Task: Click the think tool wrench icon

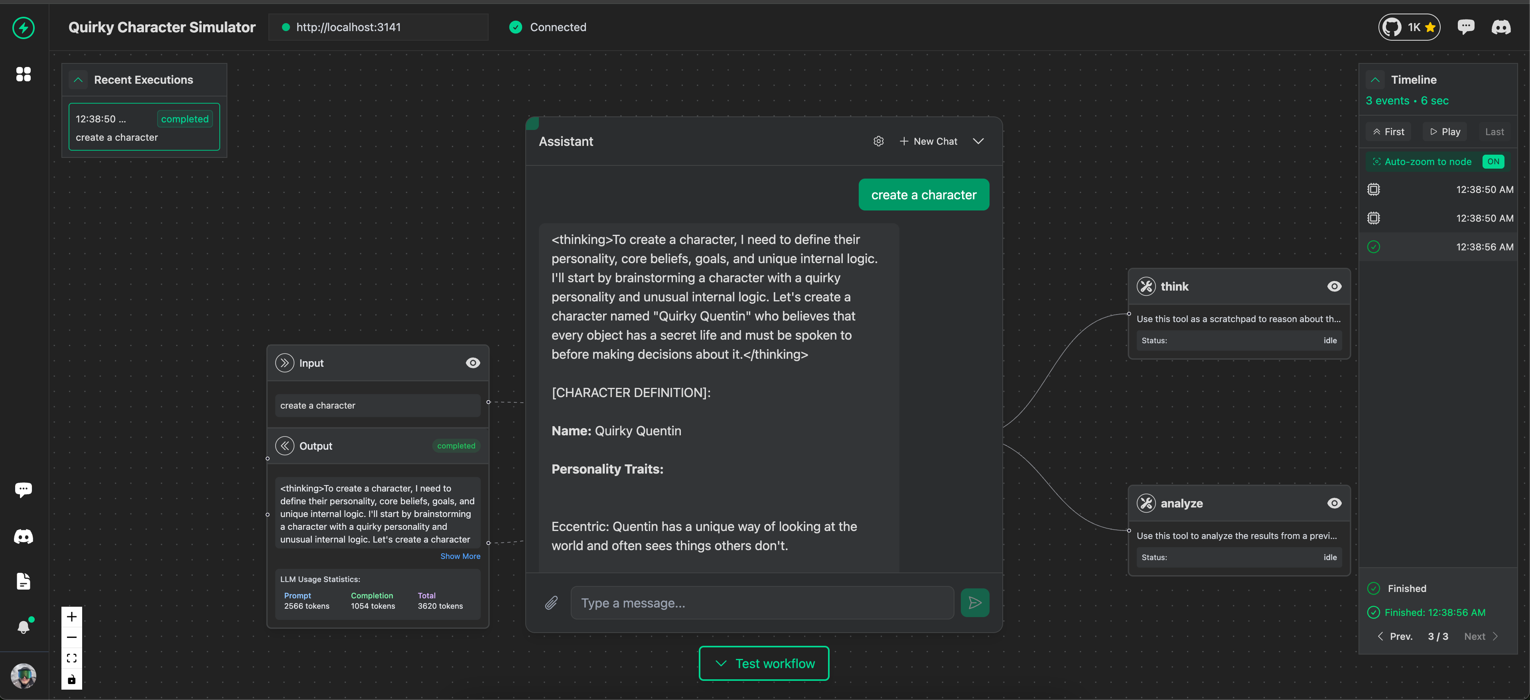Action: coord(1146,286)
